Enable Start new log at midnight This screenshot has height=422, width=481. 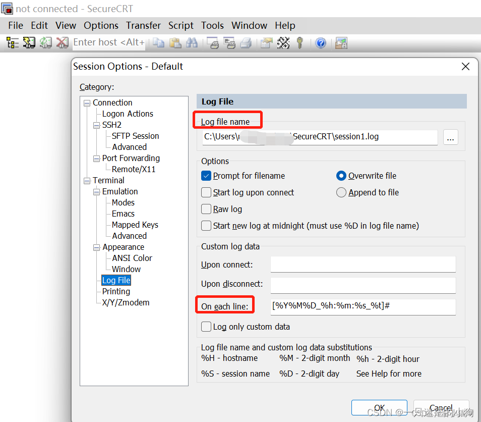pyautogui.click(x=206, y=226)
